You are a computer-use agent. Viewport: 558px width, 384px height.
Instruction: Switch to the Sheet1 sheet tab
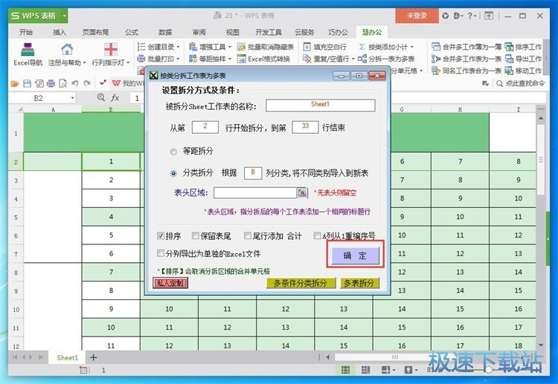point(67,357)
